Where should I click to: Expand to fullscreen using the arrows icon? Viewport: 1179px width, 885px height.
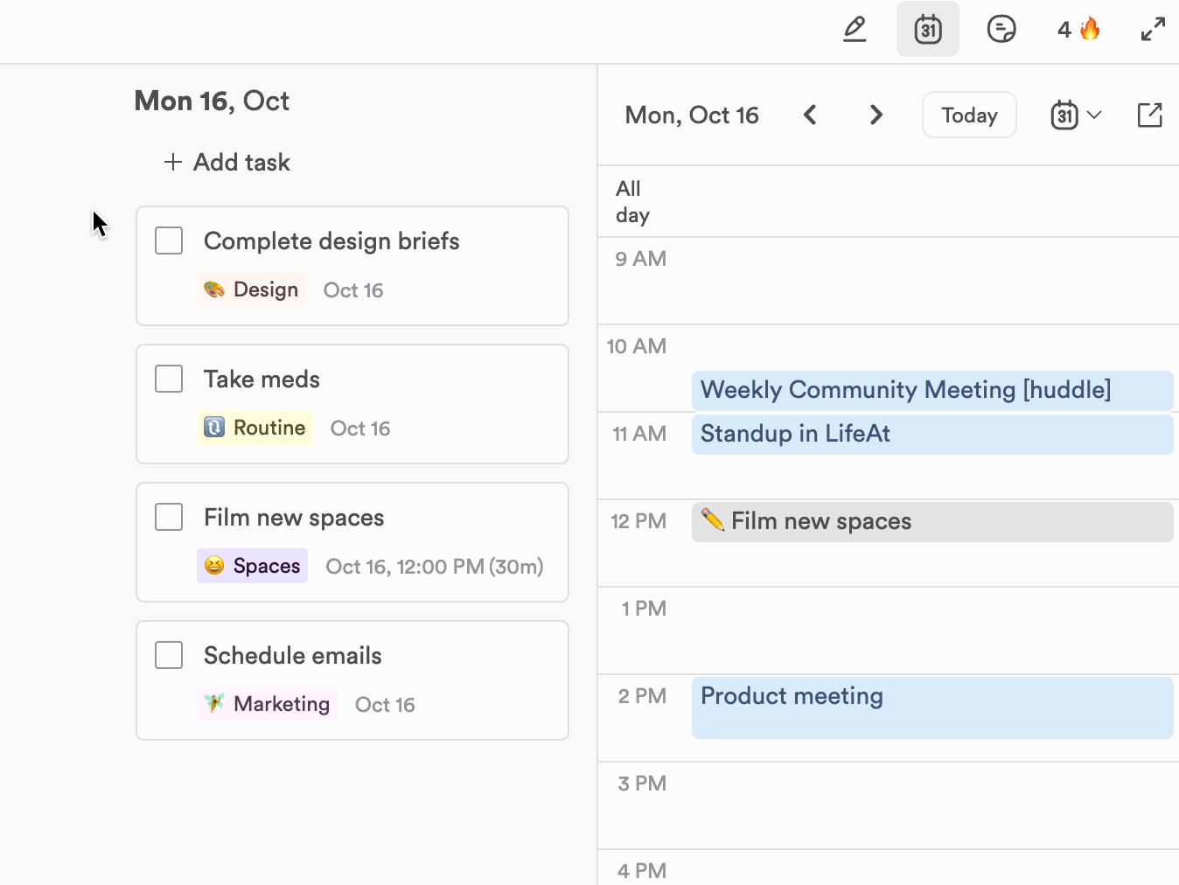coord(1153,30)
